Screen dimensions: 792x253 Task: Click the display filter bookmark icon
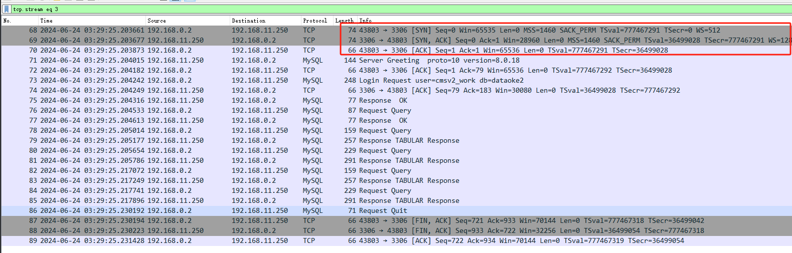pyautogui.click(x=7, y=9)
